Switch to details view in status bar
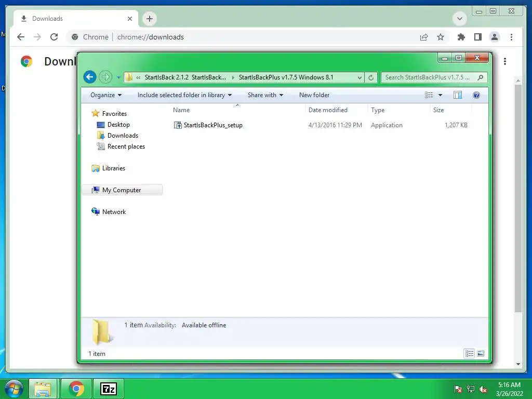Screen dimensions: 532x399 tap(469, 353)
